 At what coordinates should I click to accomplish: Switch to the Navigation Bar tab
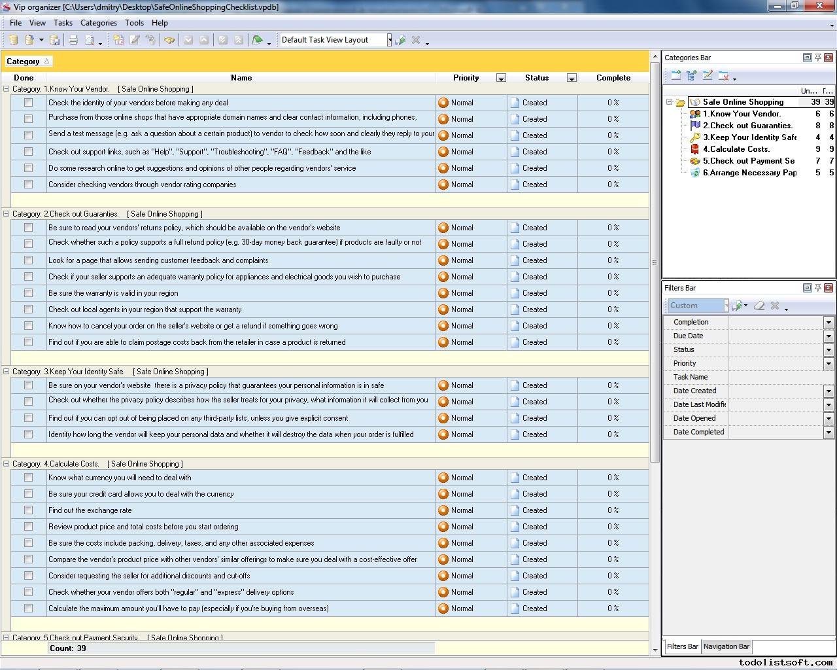click(x=726, y=646)
